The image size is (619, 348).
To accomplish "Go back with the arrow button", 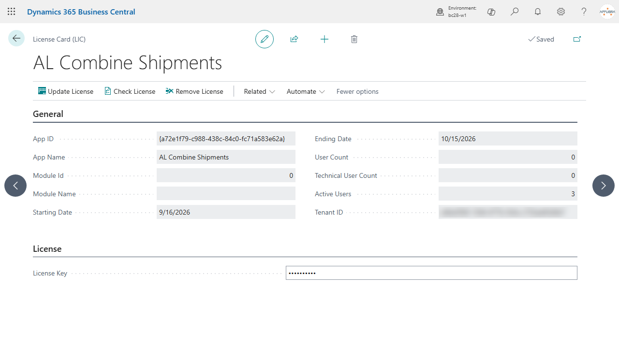I will tap(16, 38).
